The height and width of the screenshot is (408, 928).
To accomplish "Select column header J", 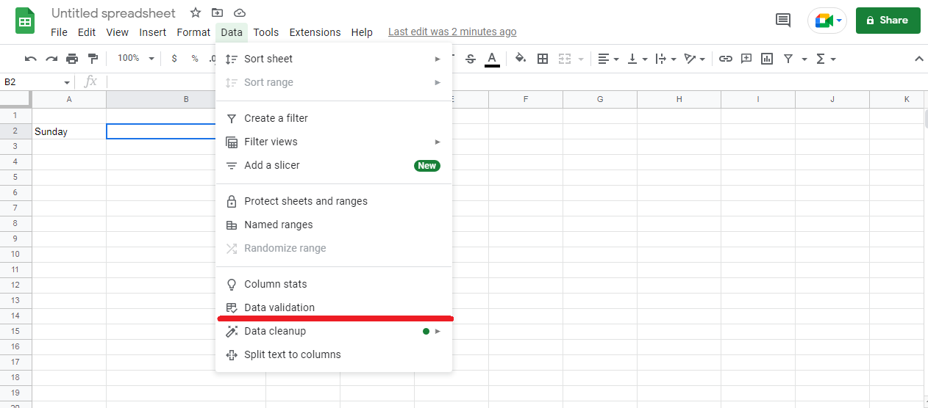I will pyautogui.click(x=832, y=99).
